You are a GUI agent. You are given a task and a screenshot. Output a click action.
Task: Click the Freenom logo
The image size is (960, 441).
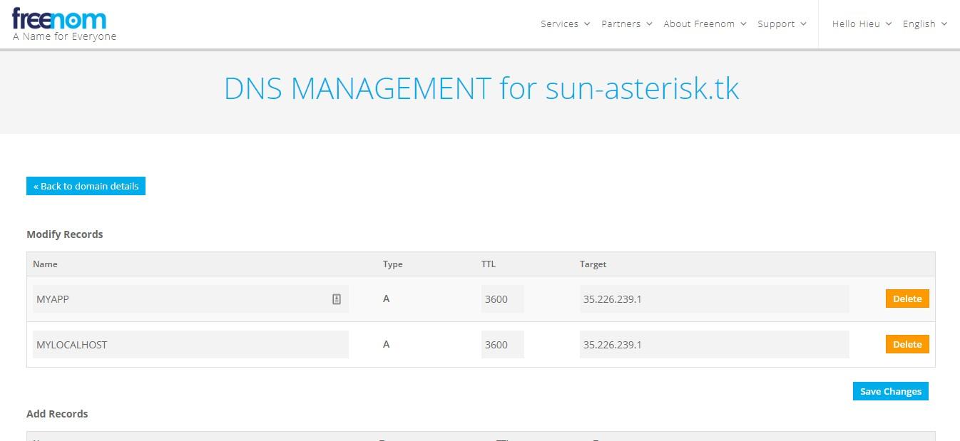tap(59, 19)
